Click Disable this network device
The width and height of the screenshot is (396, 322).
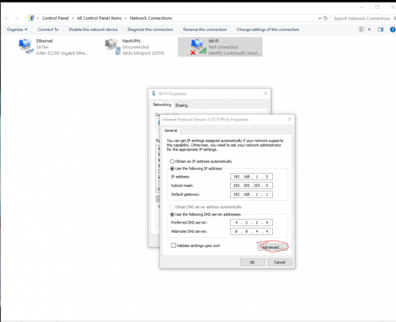coord(93,29)
